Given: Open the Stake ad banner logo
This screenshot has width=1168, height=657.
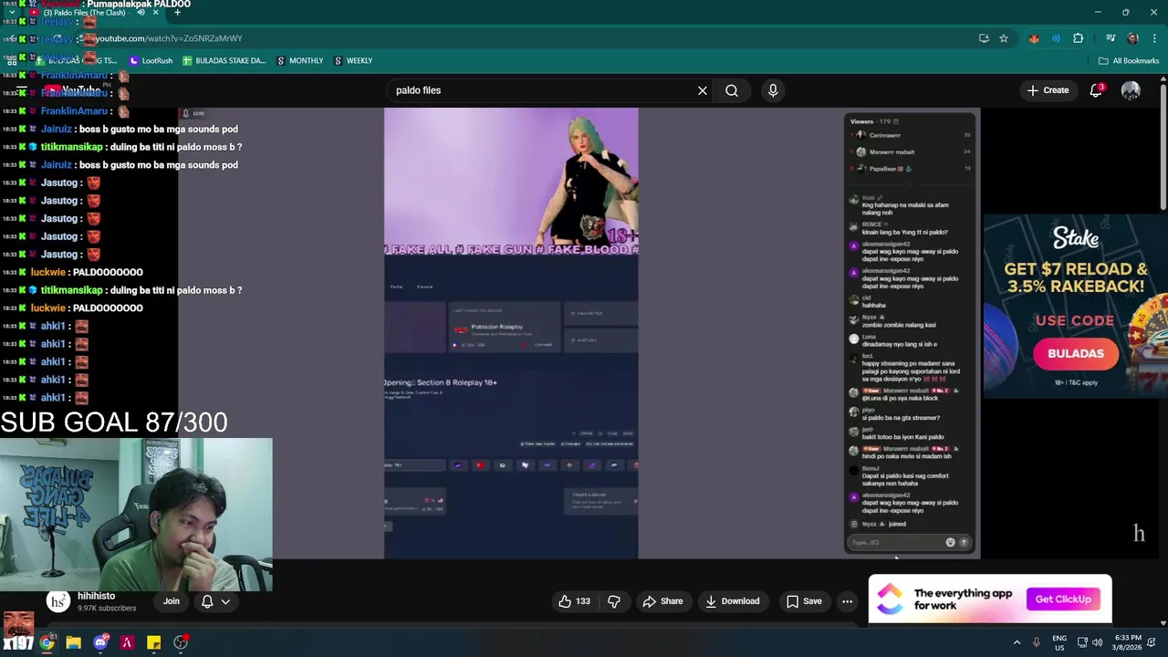Looking at the screenshot, I should click(x=1076, y=238).
